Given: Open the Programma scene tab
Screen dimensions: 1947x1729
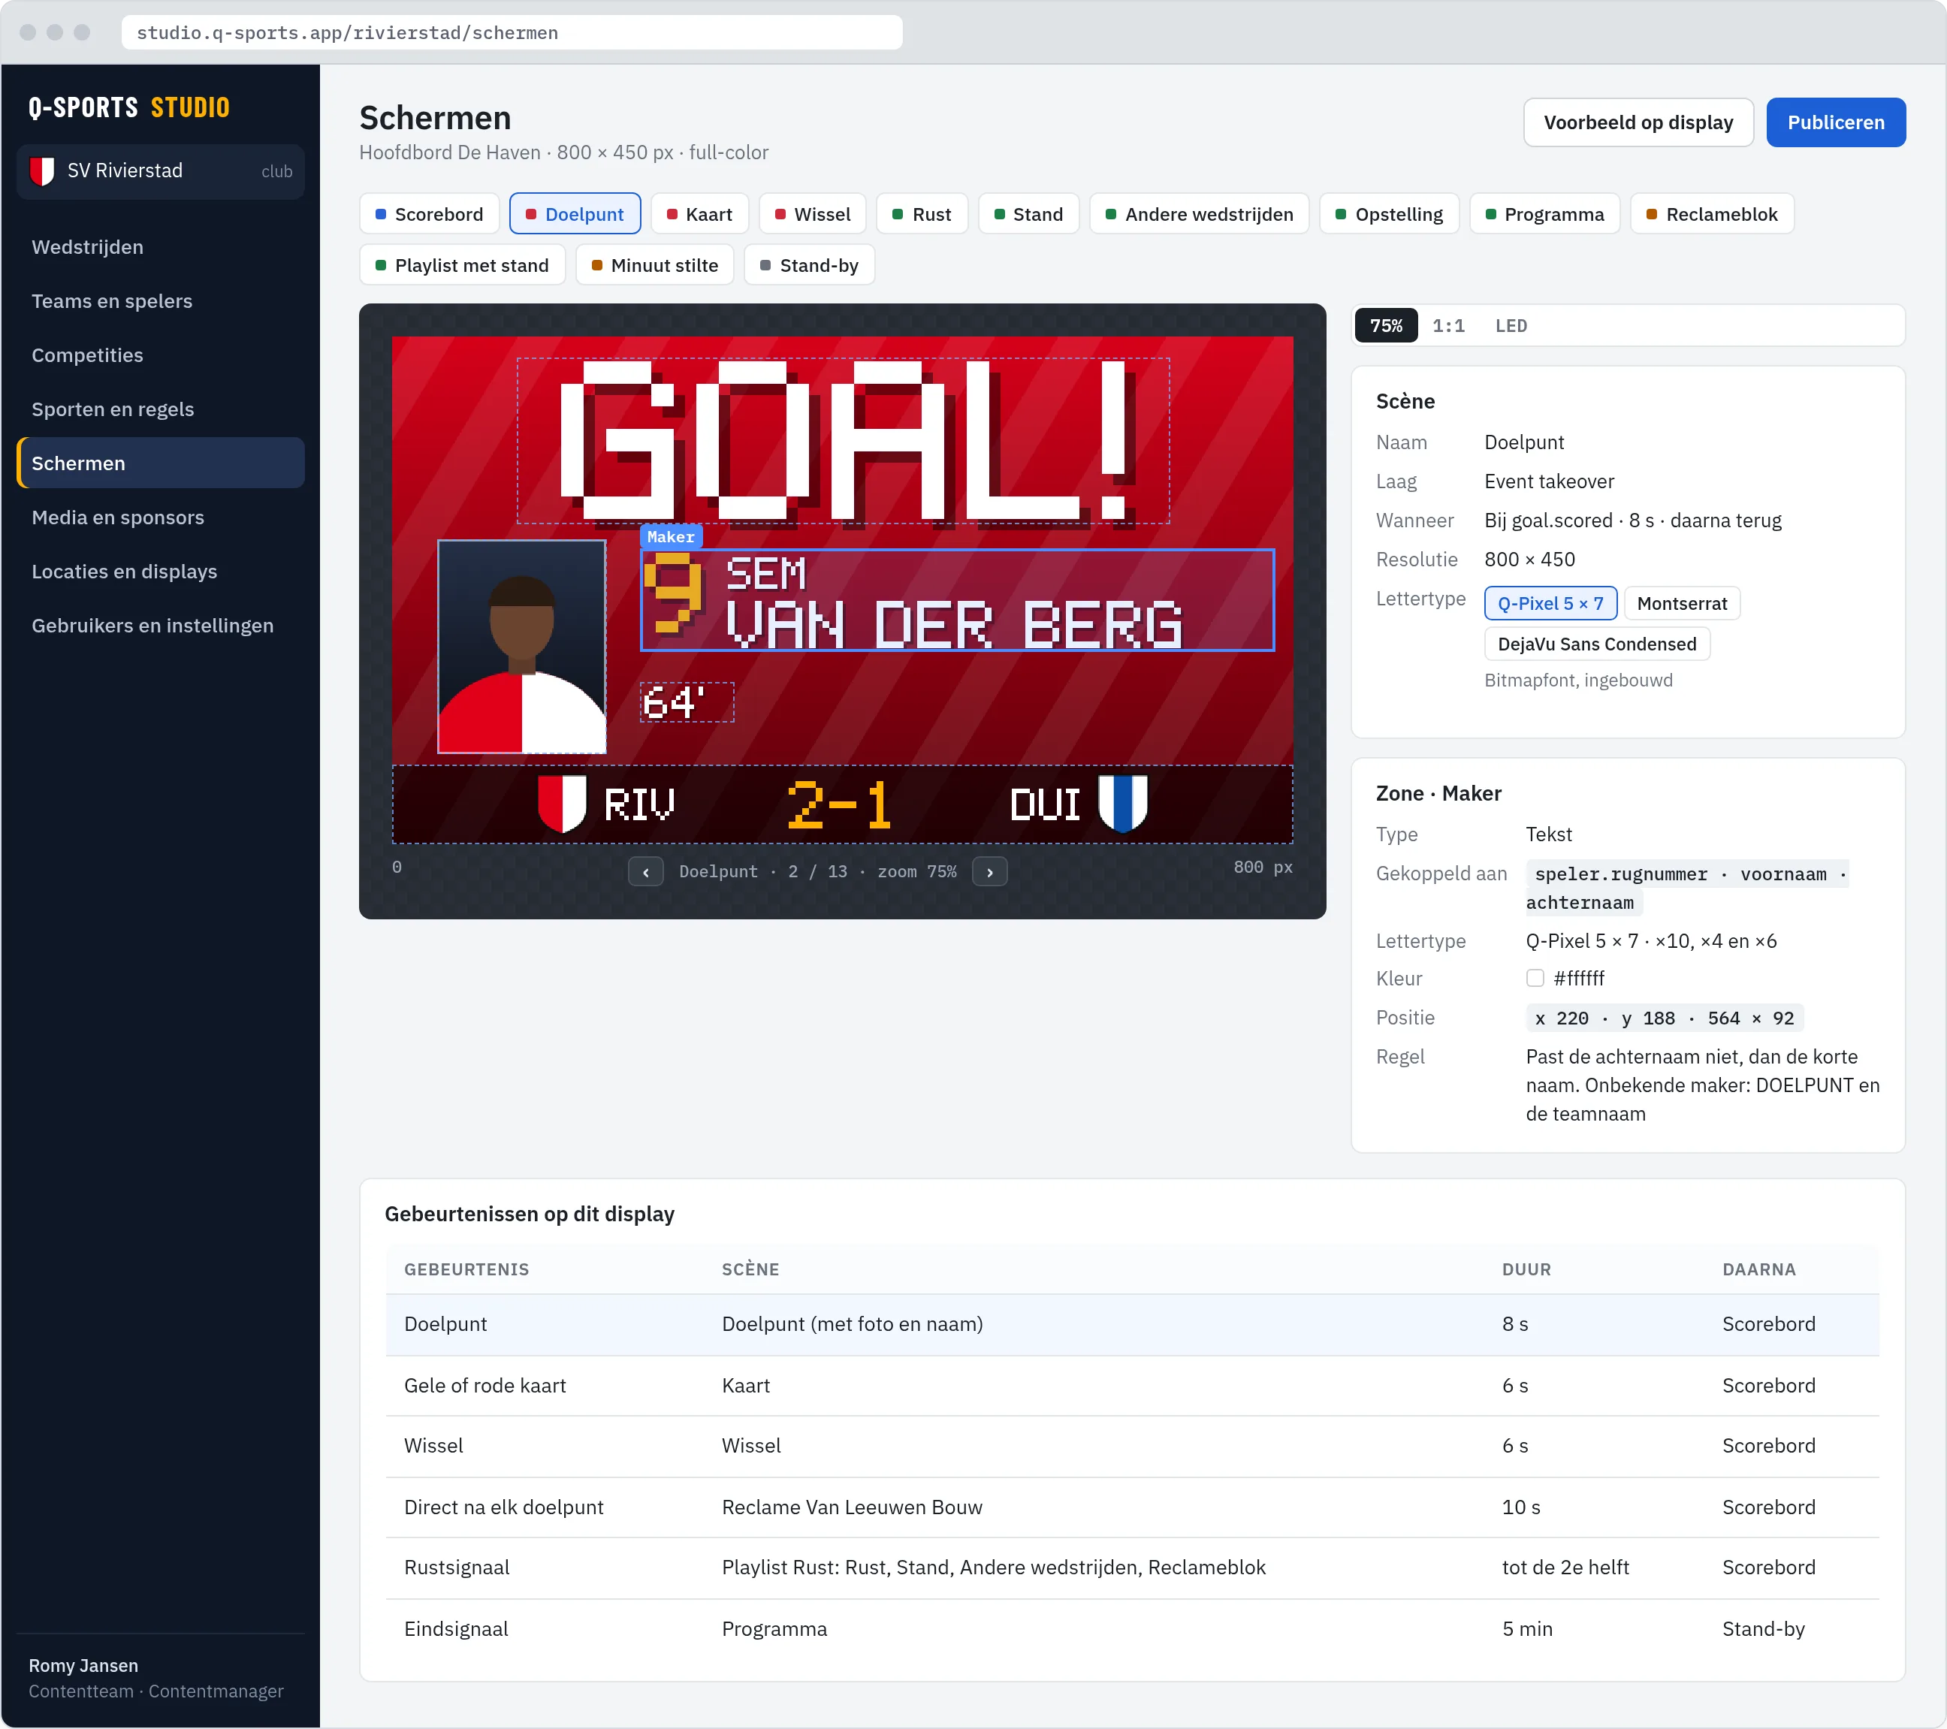Looking at the screenshot, I should 1544,214.
